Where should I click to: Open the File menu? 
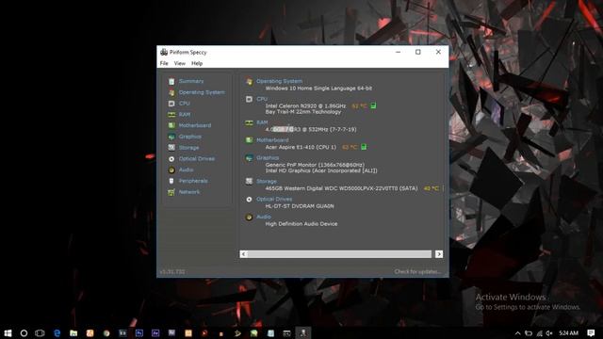164,63
